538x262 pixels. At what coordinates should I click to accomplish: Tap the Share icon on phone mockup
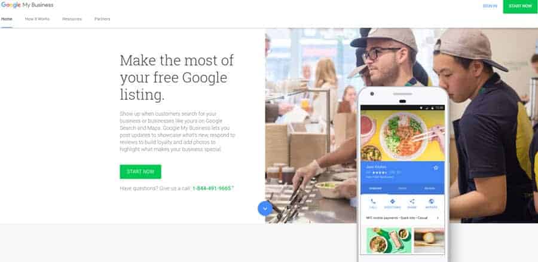412,202
